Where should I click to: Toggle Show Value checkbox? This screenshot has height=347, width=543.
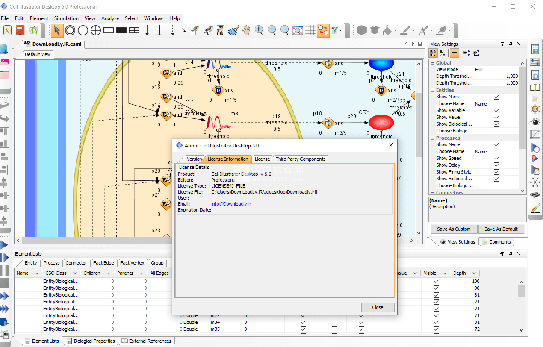tap(496, 117)
